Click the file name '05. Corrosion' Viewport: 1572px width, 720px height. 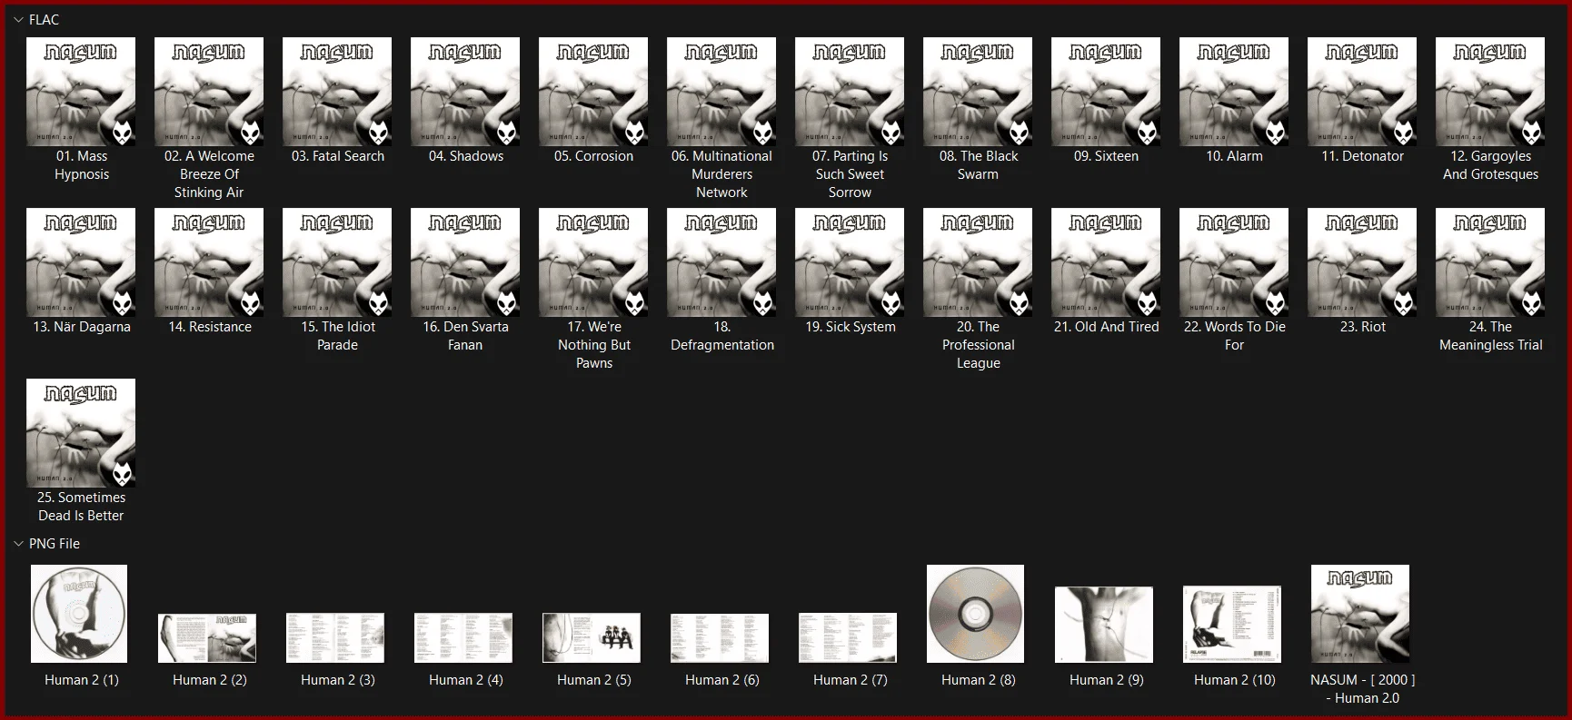pos(594,156)
